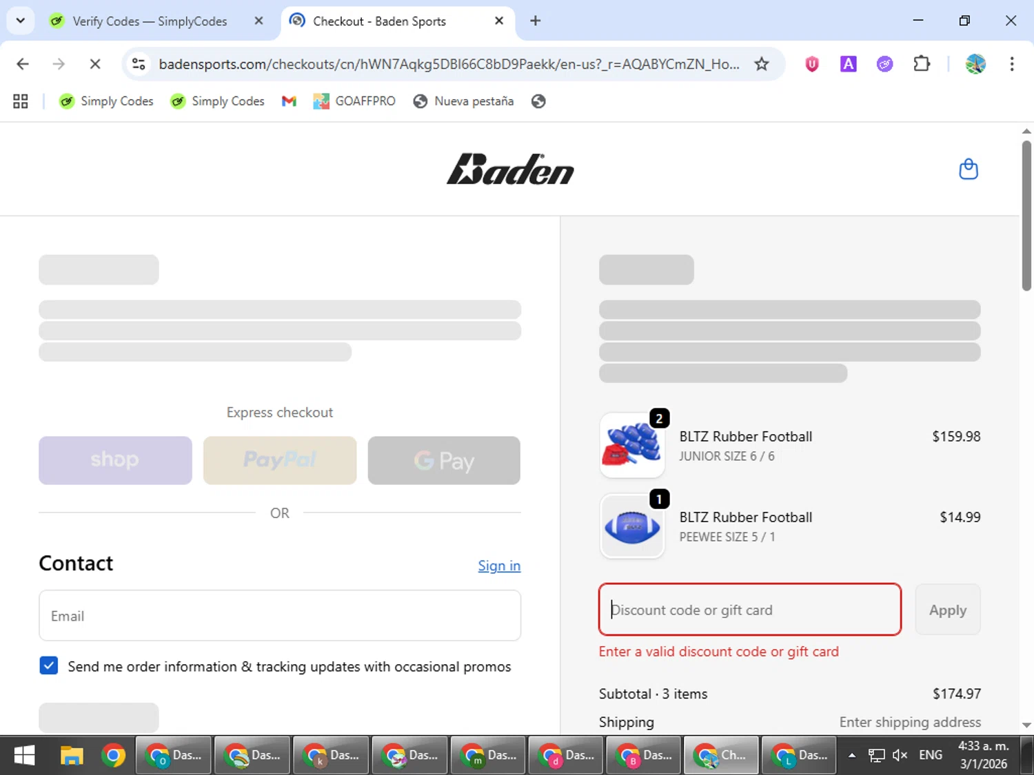
Task: Click the $174.97 subtotal amount
Action: tap(956, 694)
